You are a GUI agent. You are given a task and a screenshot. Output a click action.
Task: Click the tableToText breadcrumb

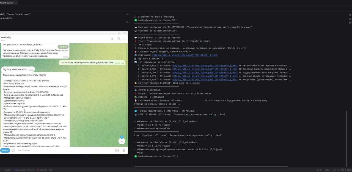[44, 170]
